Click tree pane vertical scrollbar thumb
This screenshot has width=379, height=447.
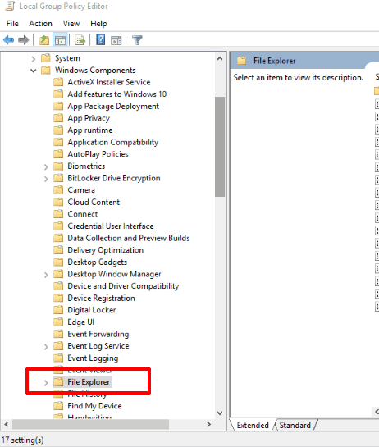pos(220,147)
